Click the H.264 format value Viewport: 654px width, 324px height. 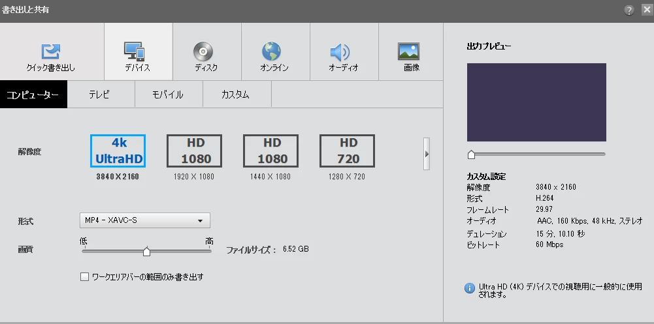click(545, 198)
